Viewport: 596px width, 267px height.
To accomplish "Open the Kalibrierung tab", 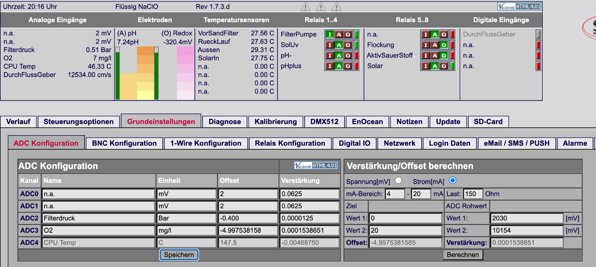I will (276, 122).
